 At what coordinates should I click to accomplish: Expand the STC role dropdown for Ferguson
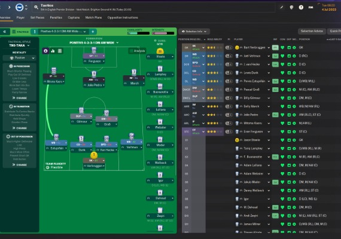click(203, 131)
